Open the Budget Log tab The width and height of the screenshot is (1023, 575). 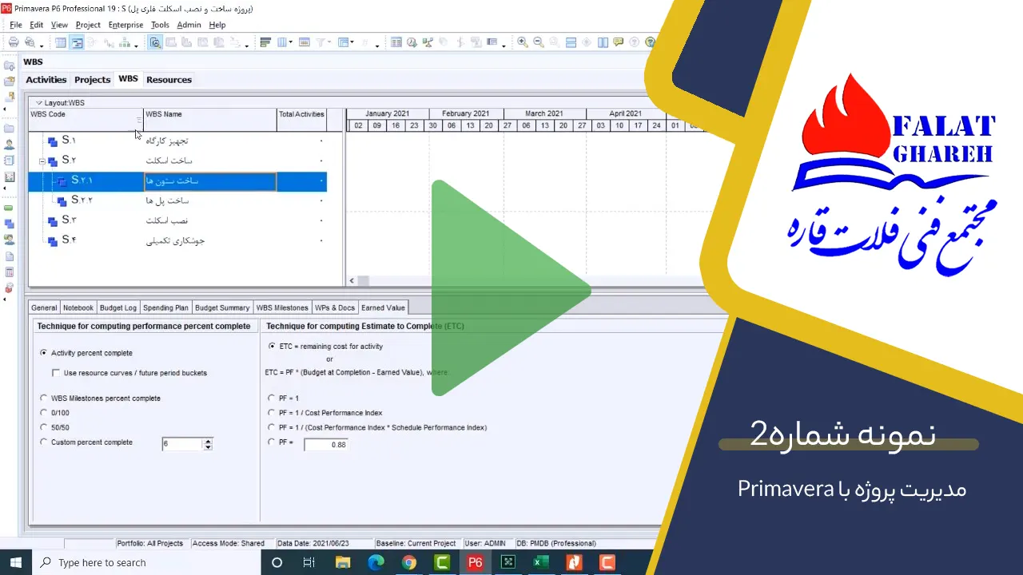(118, 307)
